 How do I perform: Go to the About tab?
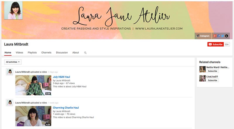(75, 53)
